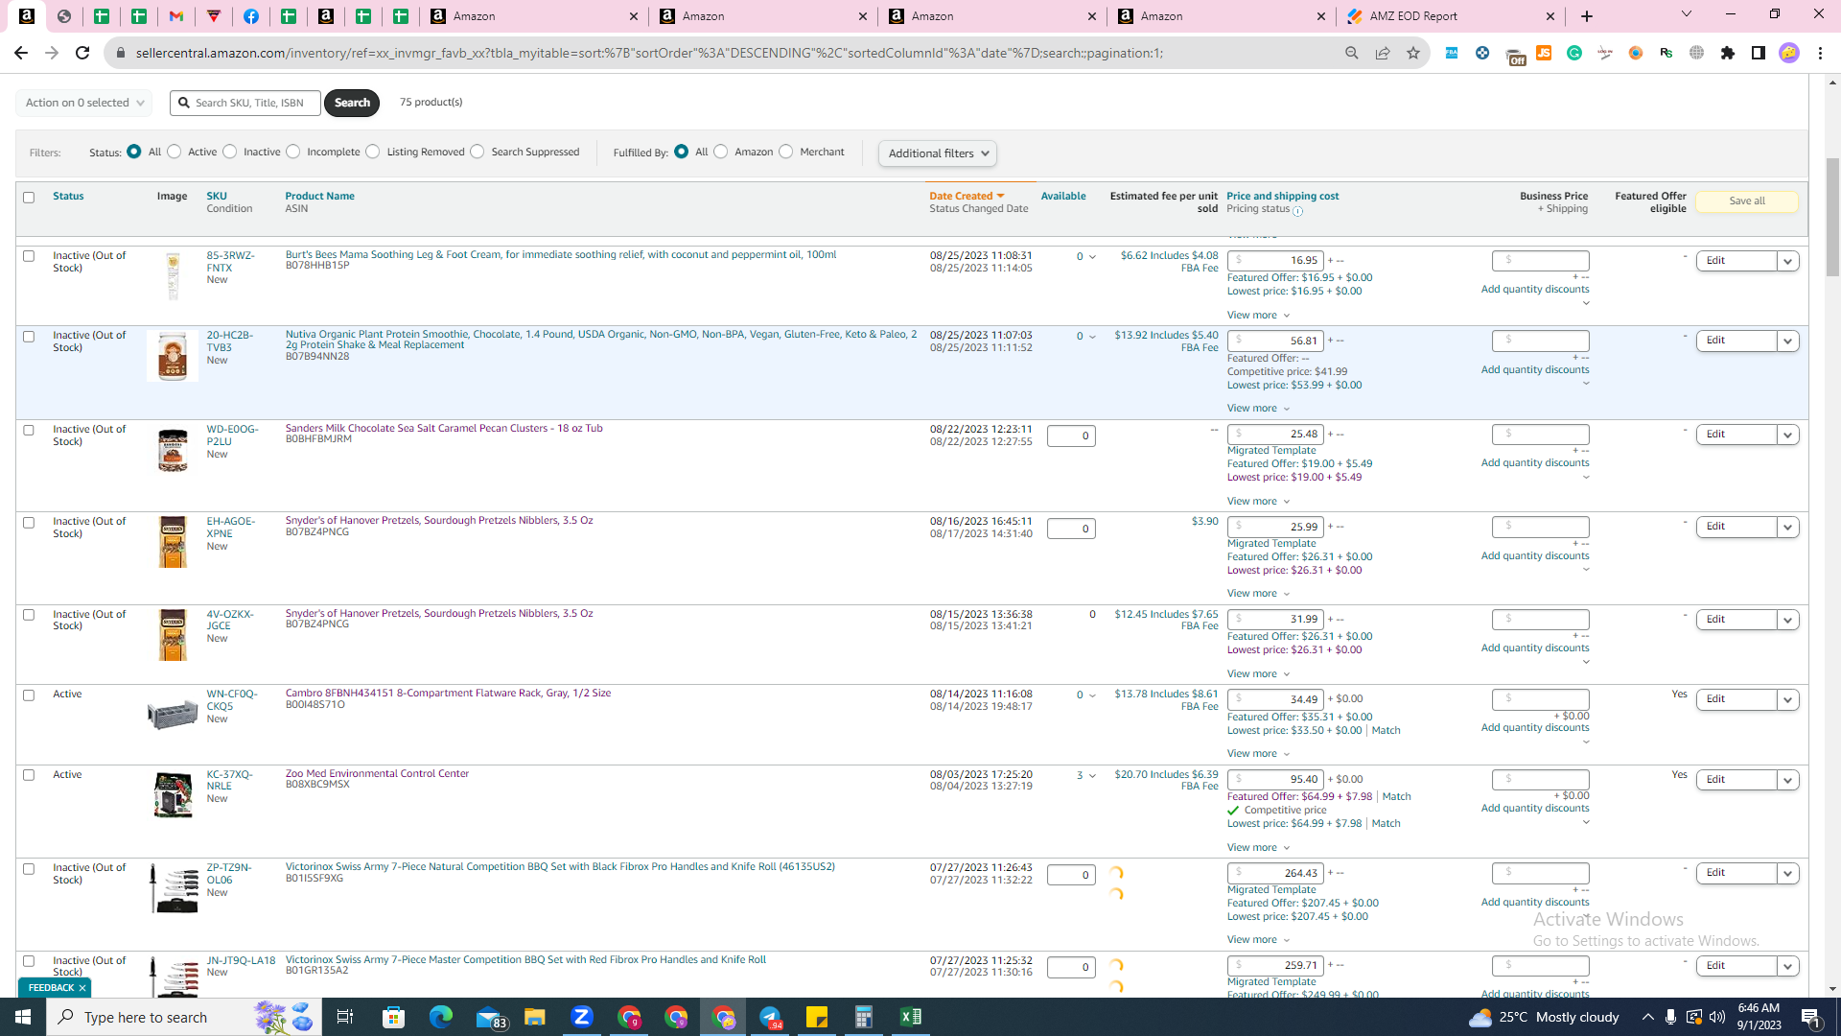
Task: Open the Cambro 8-Compartment Flatware Rack product link
Action: click(x=448, y=693)
